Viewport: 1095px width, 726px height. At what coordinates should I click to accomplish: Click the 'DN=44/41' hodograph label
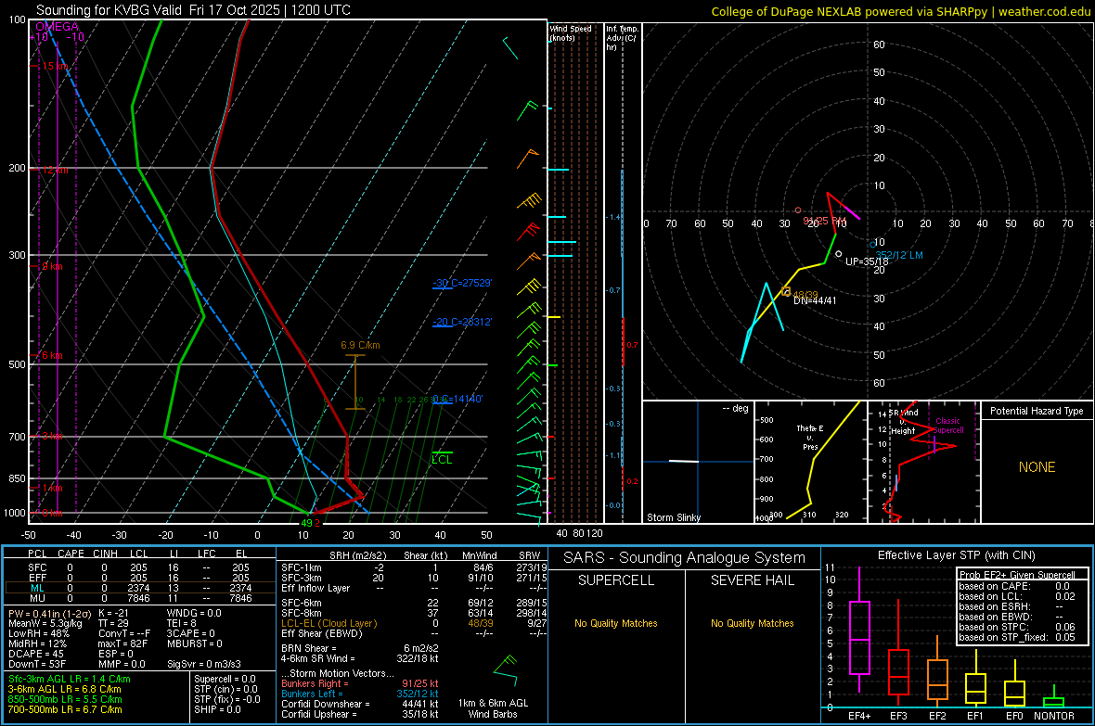point(814,300)
